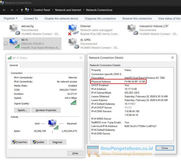This screenshot has width=181, height=161.
Task: Click the address bar location icon
Action: (x=27, y=10)
